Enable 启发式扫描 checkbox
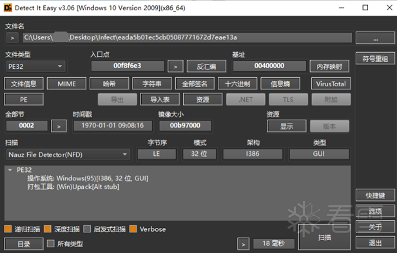This screenshot has width=397, height=253. coord(87,229)
